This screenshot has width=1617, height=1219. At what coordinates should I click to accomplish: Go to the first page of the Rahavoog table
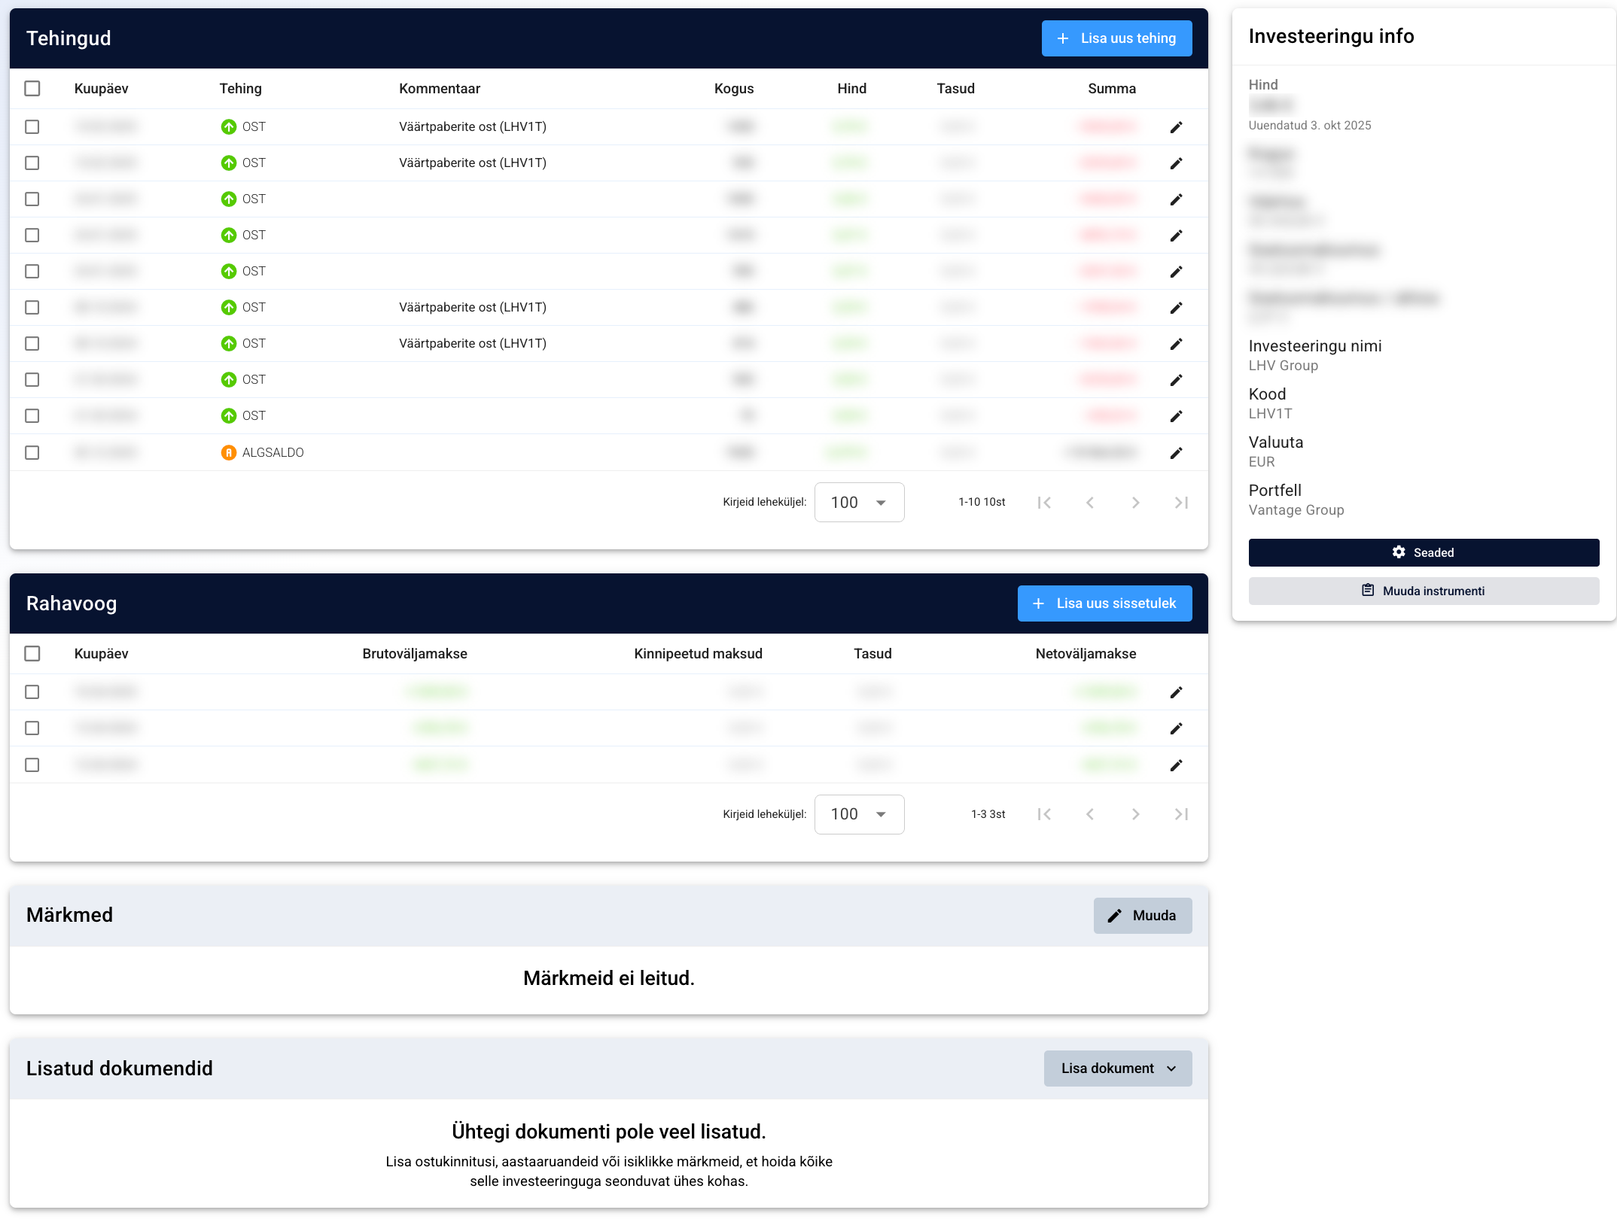pyautogui.click(x=1044, y=814)
